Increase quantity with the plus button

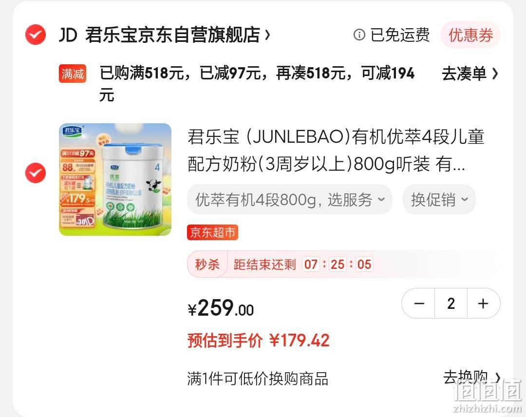[483, 303]
